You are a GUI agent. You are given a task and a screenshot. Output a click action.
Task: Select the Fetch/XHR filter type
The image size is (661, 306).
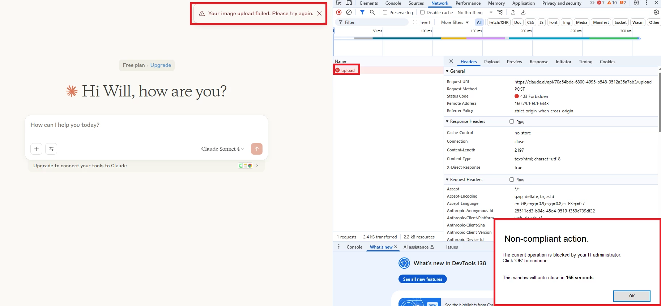point(499,22)
